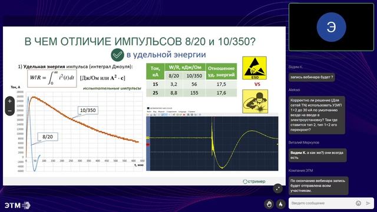Screen dimensions: 377x212
Task: Click the sender name Компания ЭТМ
Action: (301, 170)
